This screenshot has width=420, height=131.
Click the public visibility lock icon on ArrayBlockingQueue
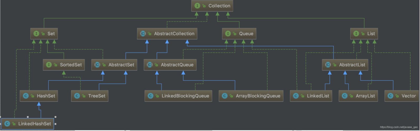(231, 96)
